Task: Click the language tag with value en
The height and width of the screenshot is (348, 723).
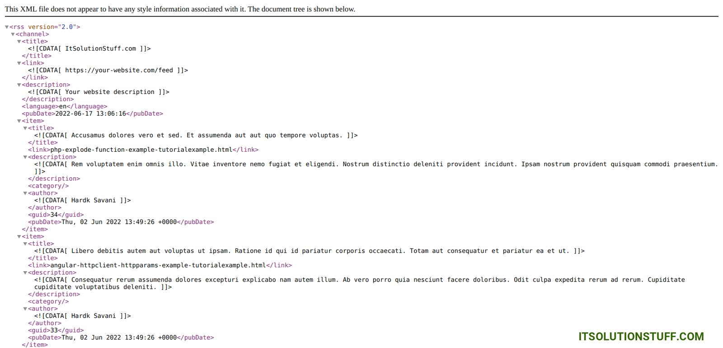Action: tap(65, 106)
